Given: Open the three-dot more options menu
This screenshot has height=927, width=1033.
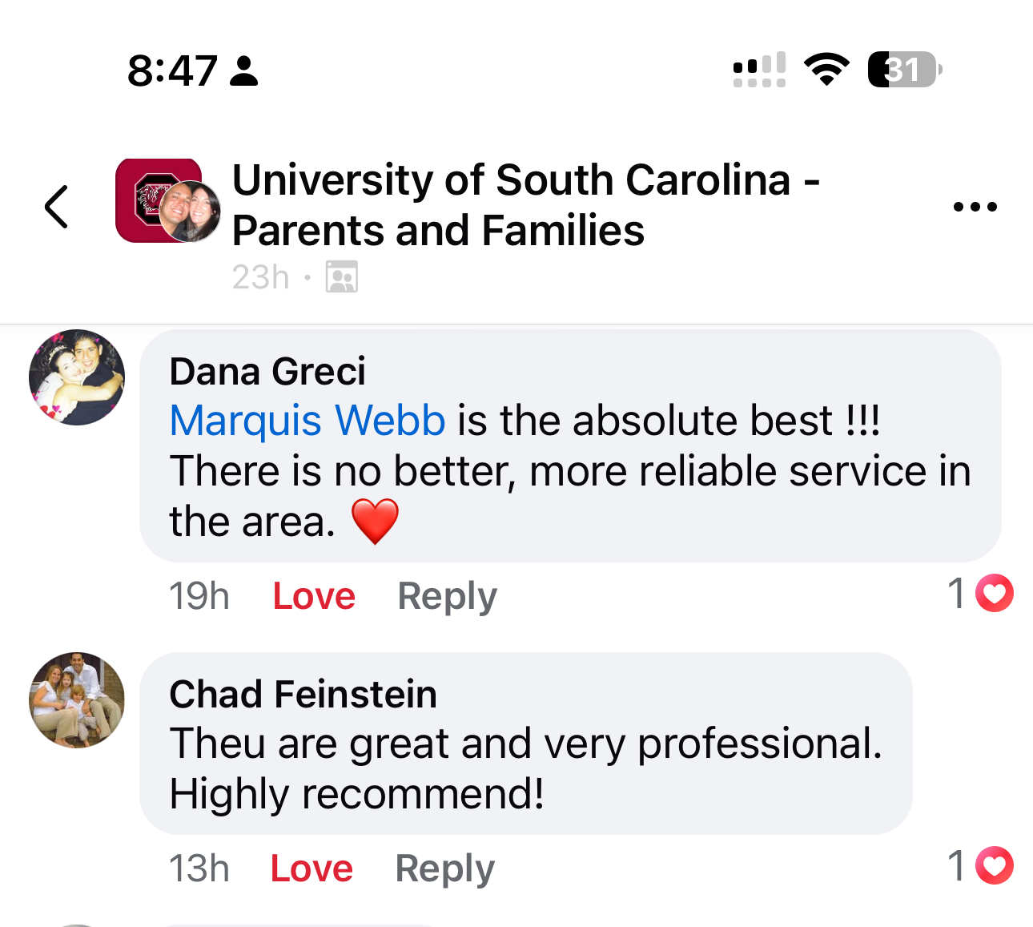Looking at the screenshot, I should click(x=975, y=207).
